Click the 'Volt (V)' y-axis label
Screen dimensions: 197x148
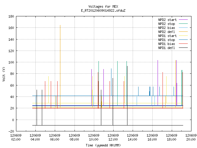4,74
